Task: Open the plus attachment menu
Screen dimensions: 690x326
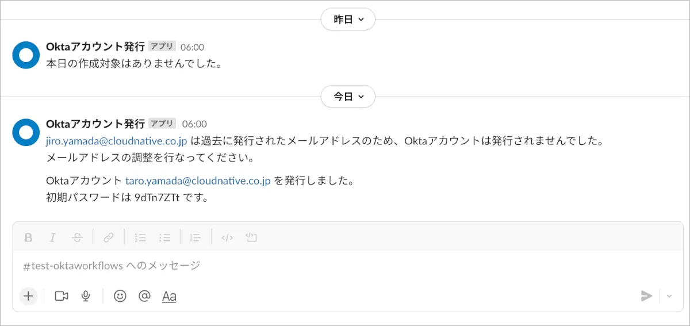Action: pos(28,296)
